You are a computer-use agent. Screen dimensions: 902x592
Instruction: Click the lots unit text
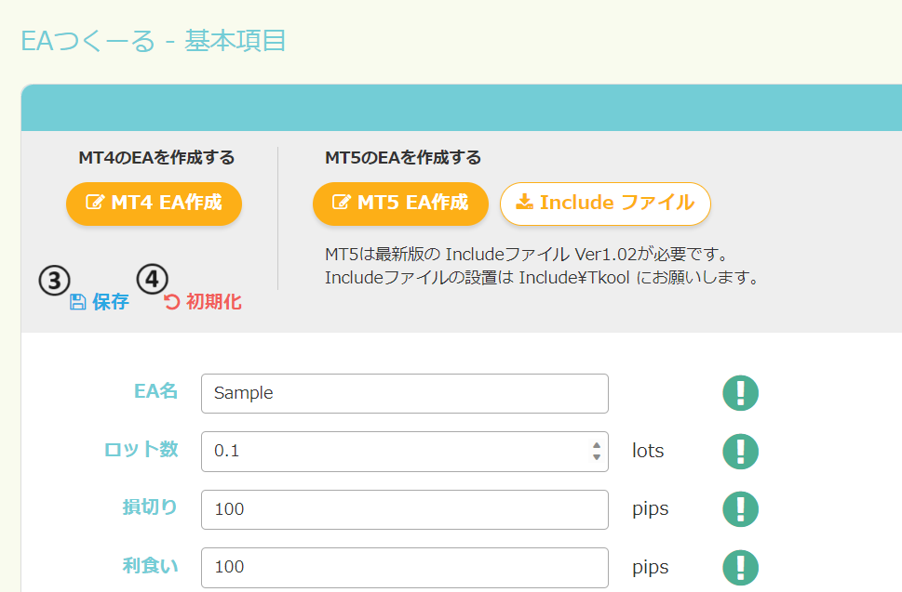(648, 451)
